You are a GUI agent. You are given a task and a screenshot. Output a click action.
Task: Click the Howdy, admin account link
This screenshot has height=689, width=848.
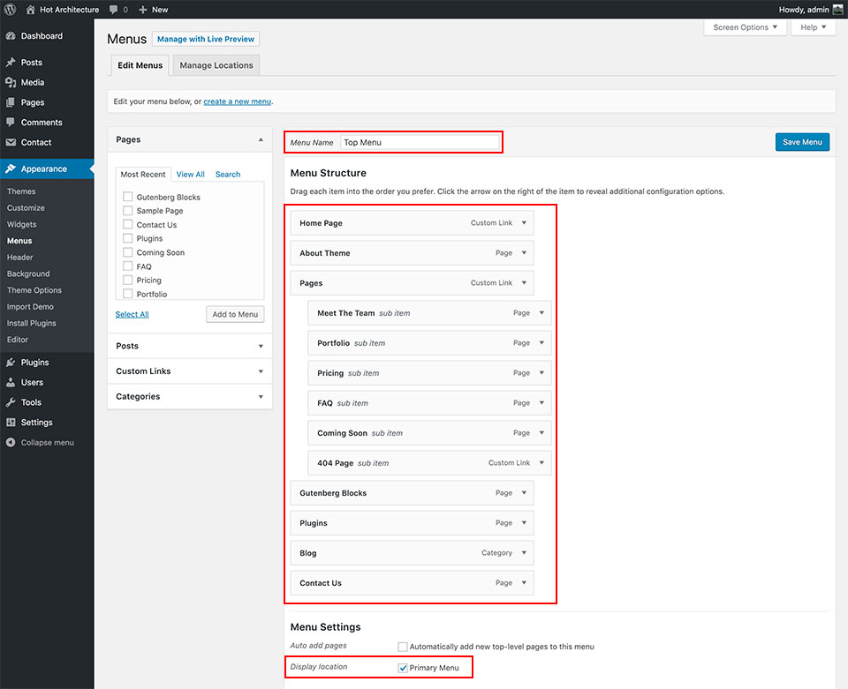[x=804, y=10]
